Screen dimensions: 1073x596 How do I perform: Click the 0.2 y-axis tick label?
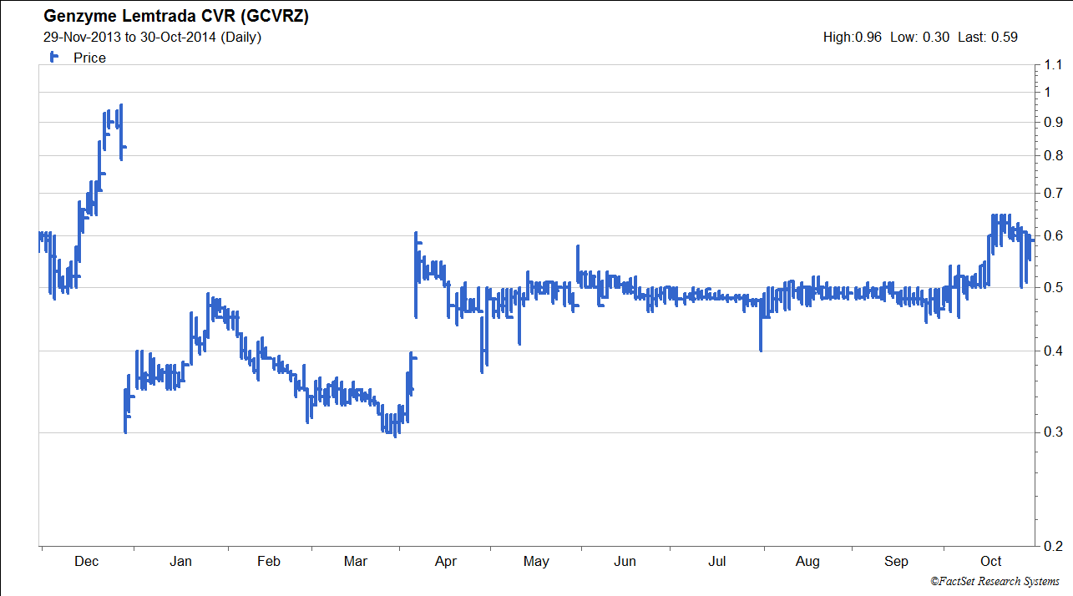[x=1053, y=546]
